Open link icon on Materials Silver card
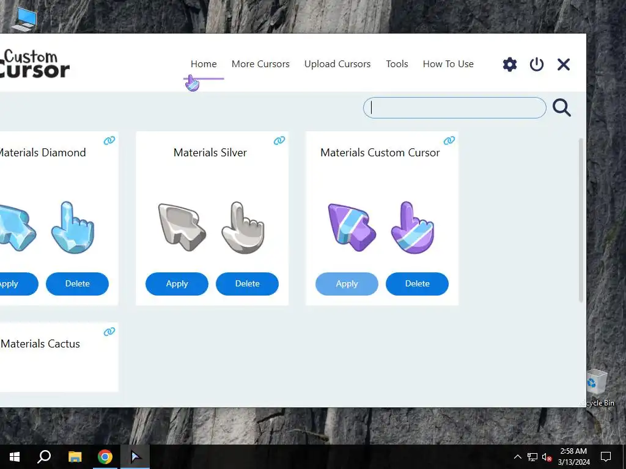The width and height of the screenshot is (626, 469). pyautogui.click(x=279, y=140)
